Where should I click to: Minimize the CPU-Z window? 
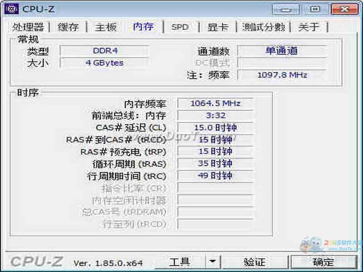click(286, 9)
